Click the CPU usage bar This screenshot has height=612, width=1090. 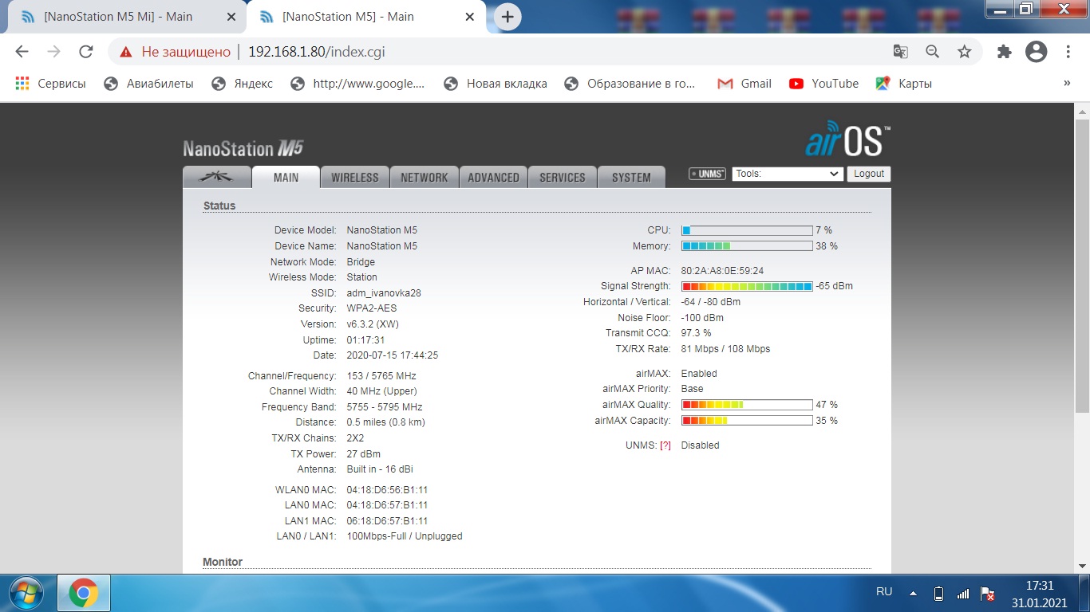coord(747,230)
